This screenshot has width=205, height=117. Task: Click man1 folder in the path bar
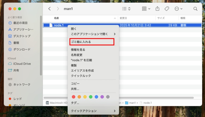click(132, 103)
